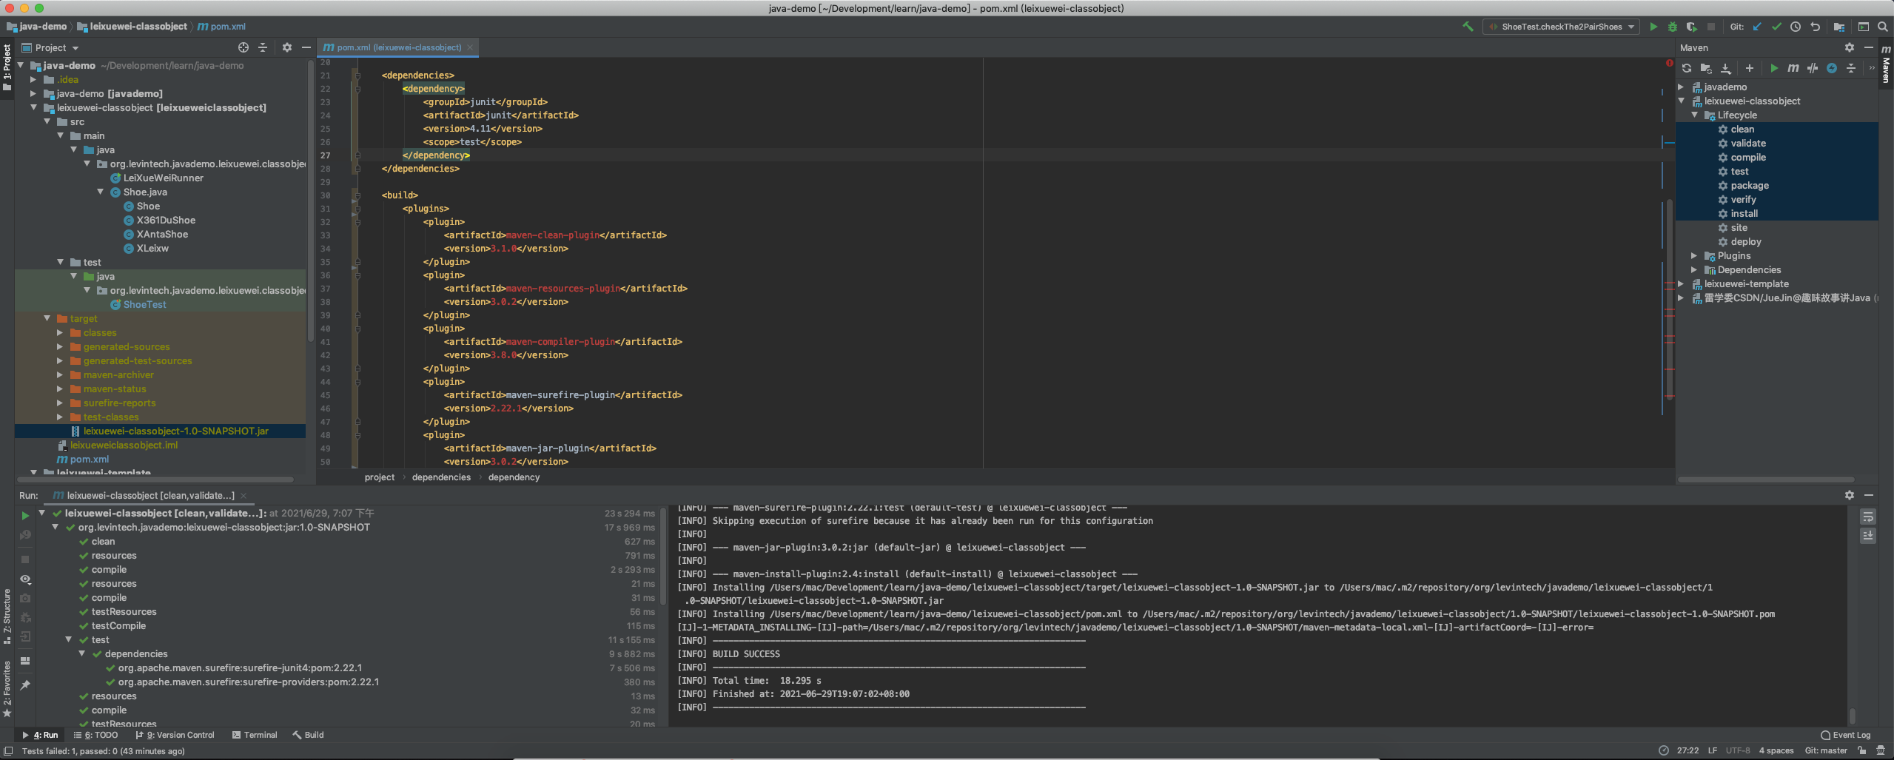
Task: Revert changes with Git rollback arrow
Action: point(1816,27)
